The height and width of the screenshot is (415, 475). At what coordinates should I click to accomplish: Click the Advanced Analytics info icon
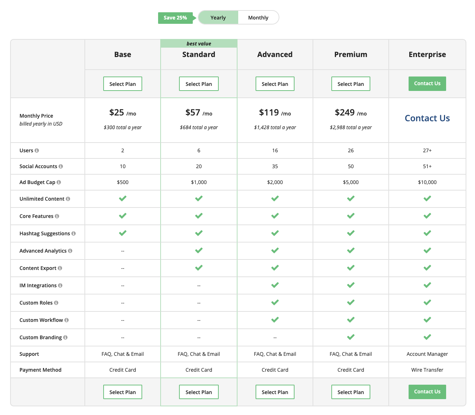point(70,251)
